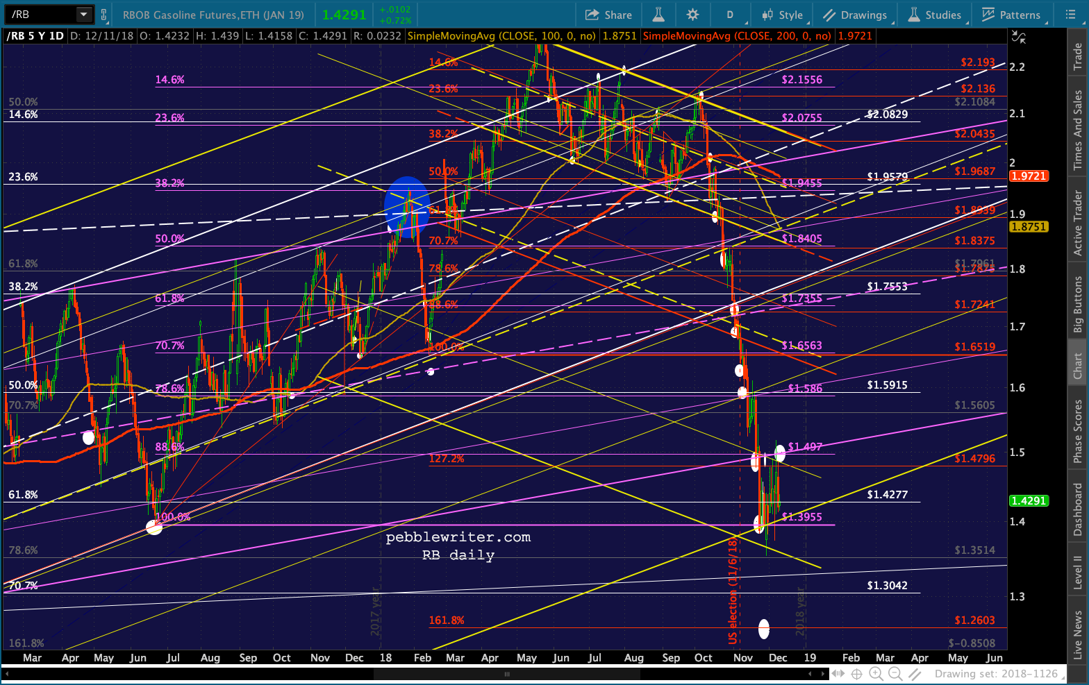This screenshot has height=685, width=1089.
Task: Click the $1.3955 price level label
Action: click(802, 517)
